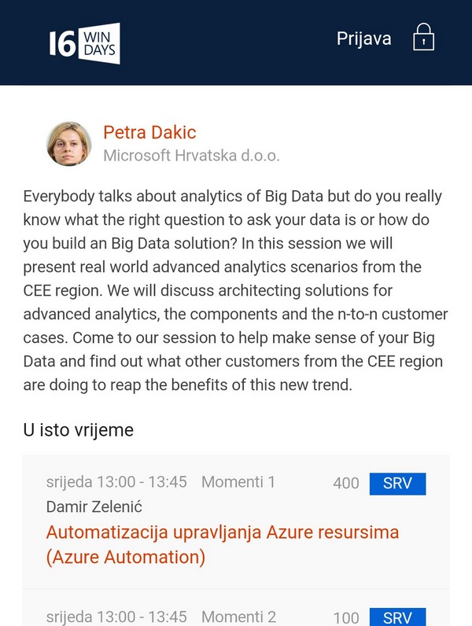
Task: Click the Momenti 1 room label
Action: [x=238, y=482]
